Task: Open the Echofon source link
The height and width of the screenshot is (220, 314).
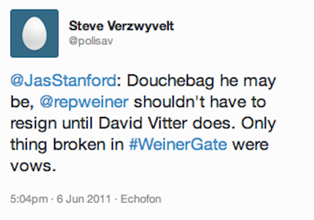Action: (141, 199)
